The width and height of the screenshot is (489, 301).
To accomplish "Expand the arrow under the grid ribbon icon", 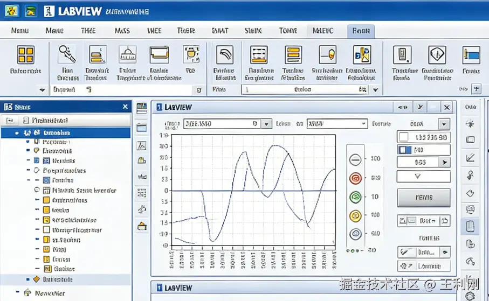I will pos(42,90).
